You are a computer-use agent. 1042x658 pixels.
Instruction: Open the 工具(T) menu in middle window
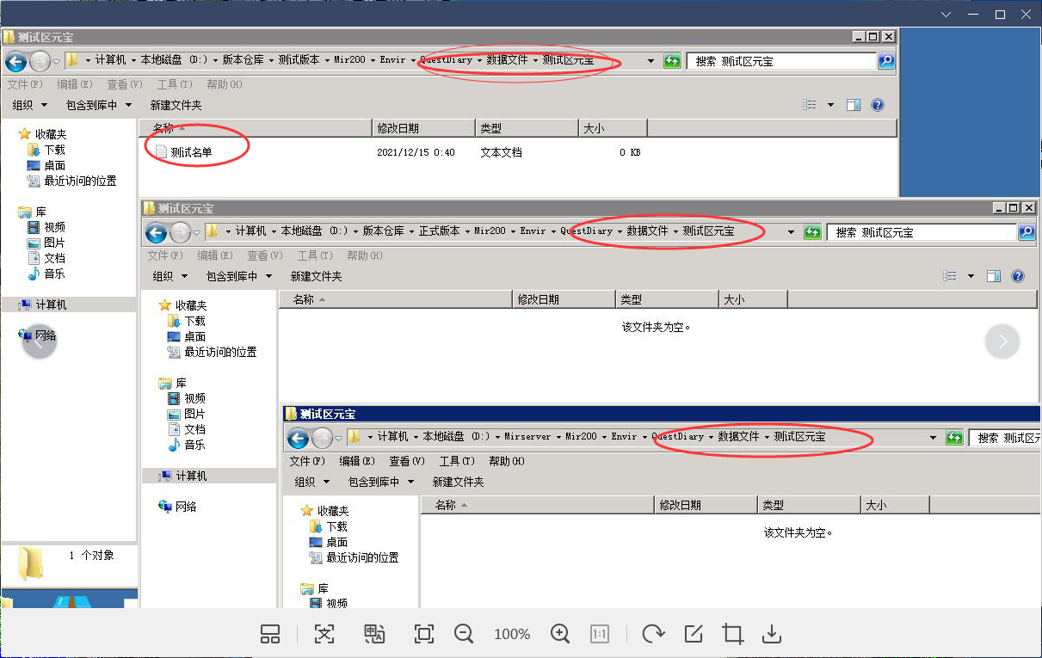point(314,255)
